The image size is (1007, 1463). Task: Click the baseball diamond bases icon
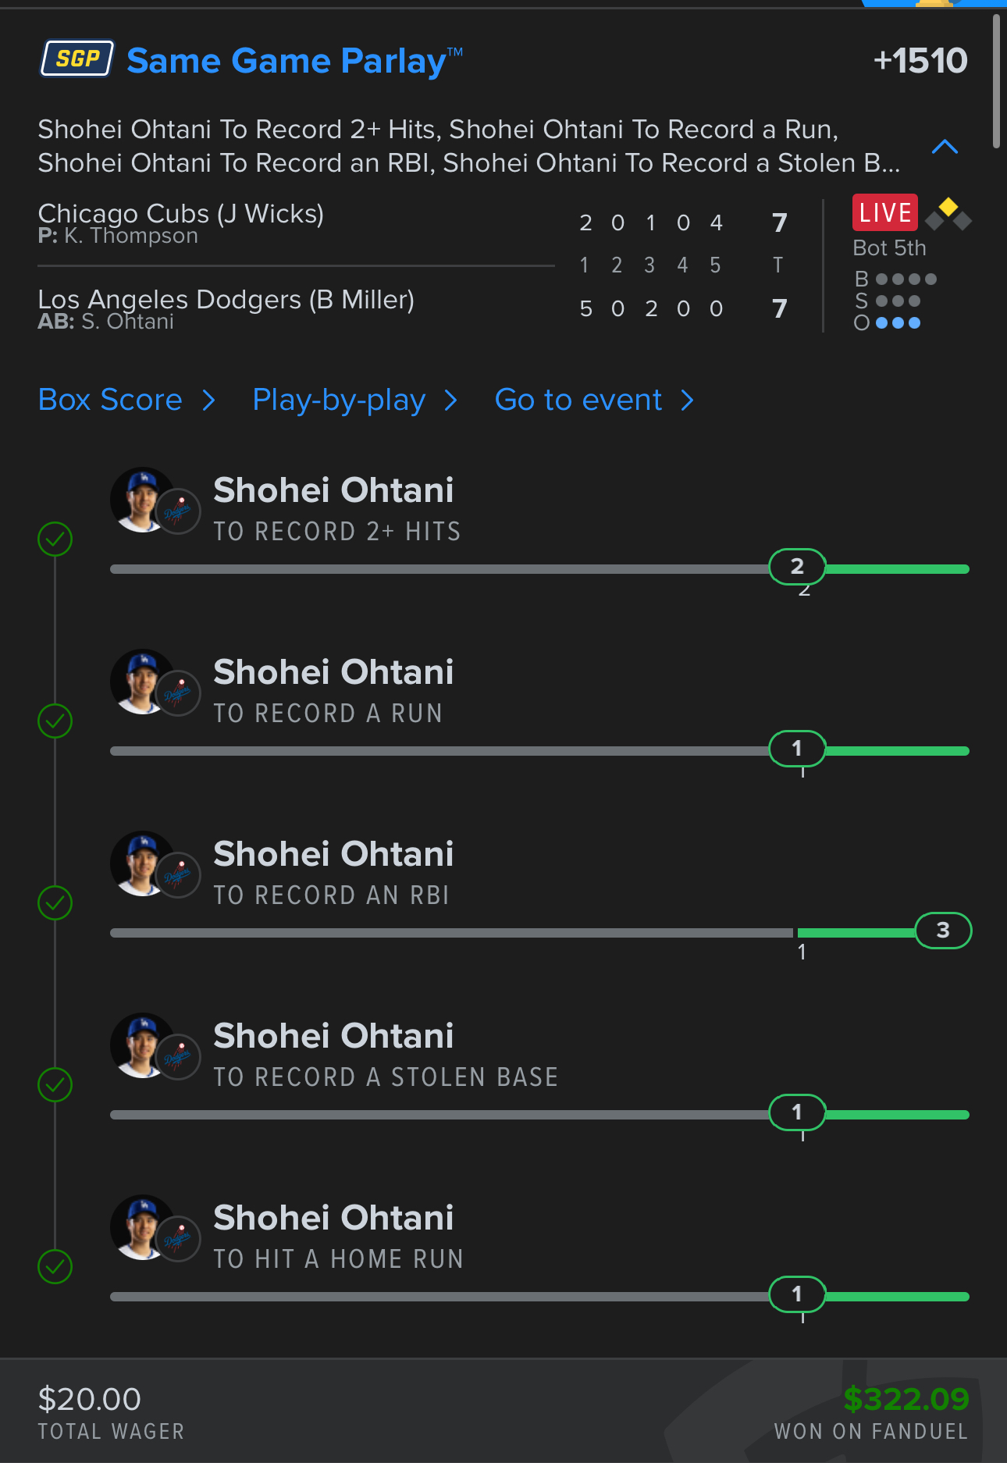pos(948,214)
